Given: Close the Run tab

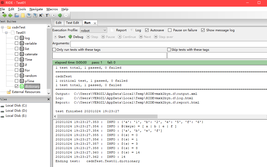Looking at the screenshot, I should [x=95, y=23].
